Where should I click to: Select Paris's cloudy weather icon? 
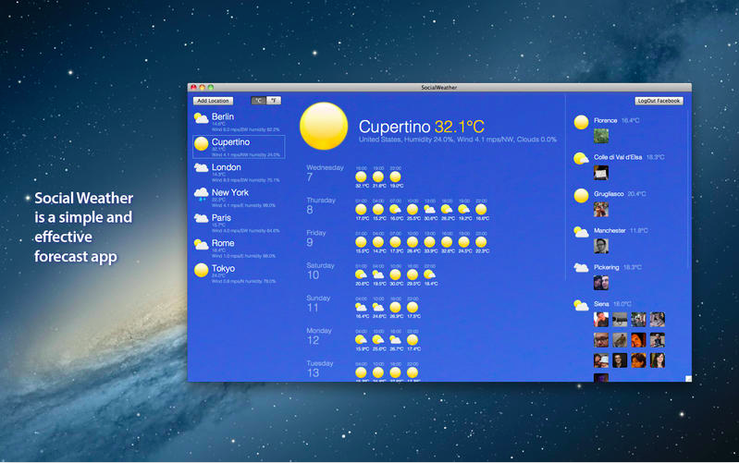(202, 218)
